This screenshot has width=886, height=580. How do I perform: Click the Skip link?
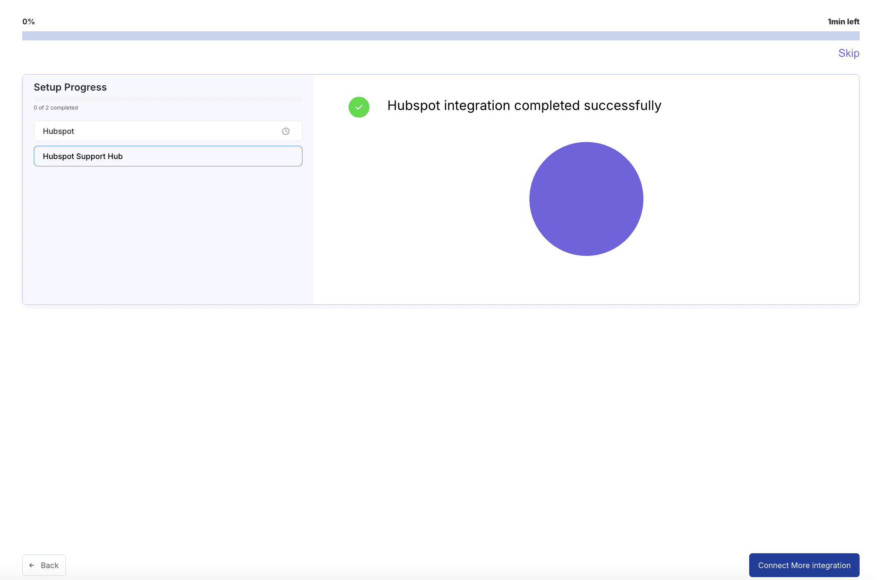click(848, 53)
